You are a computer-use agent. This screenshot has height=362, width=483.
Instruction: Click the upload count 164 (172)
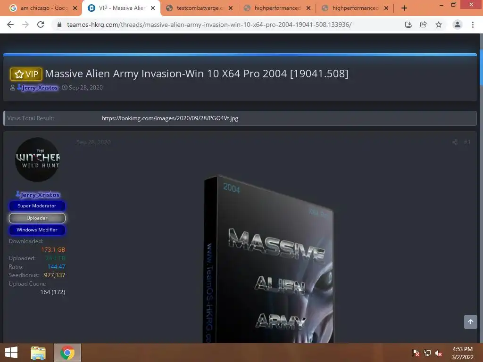click(x=53, y=292)
